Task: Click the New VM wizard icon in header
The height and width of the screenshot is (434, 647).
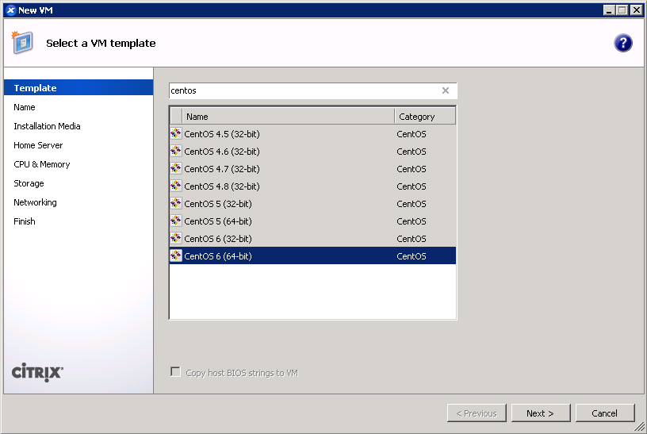Action: tap(22, 42)
